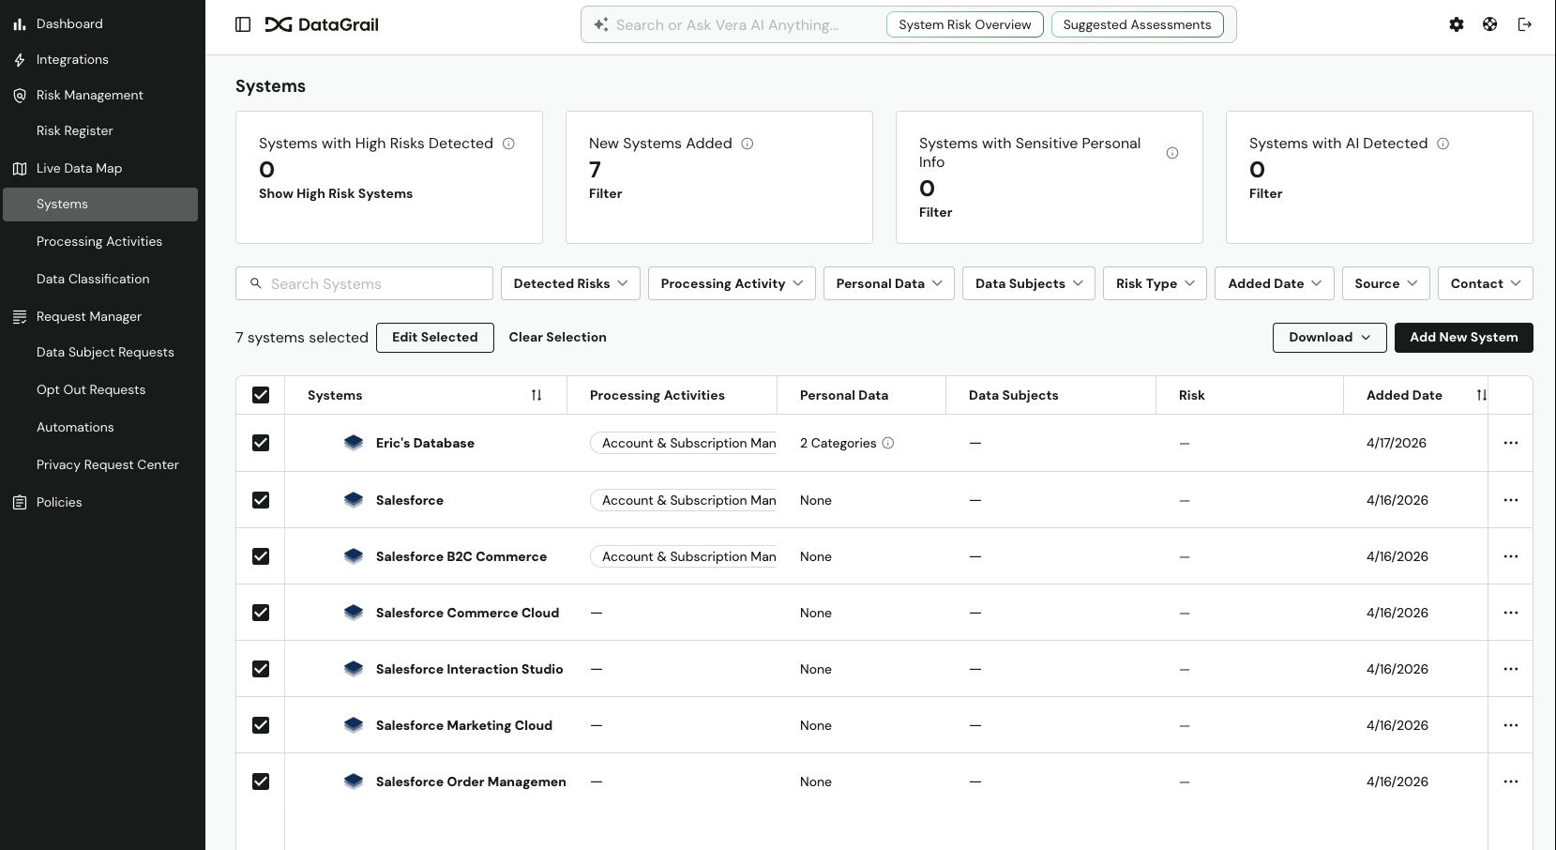This screenshot has width=1556, height=850.
Task: Deselect the Salesforce row checkbox
Action: click(261, 500)
